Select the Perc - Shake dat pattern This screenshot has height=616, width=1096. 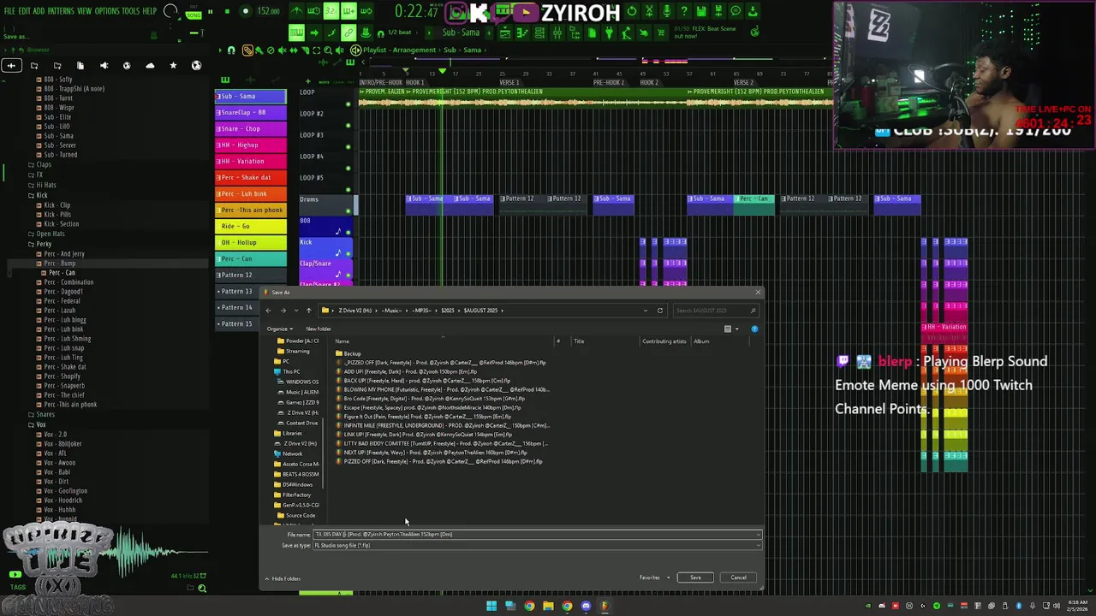pos(251,177)
